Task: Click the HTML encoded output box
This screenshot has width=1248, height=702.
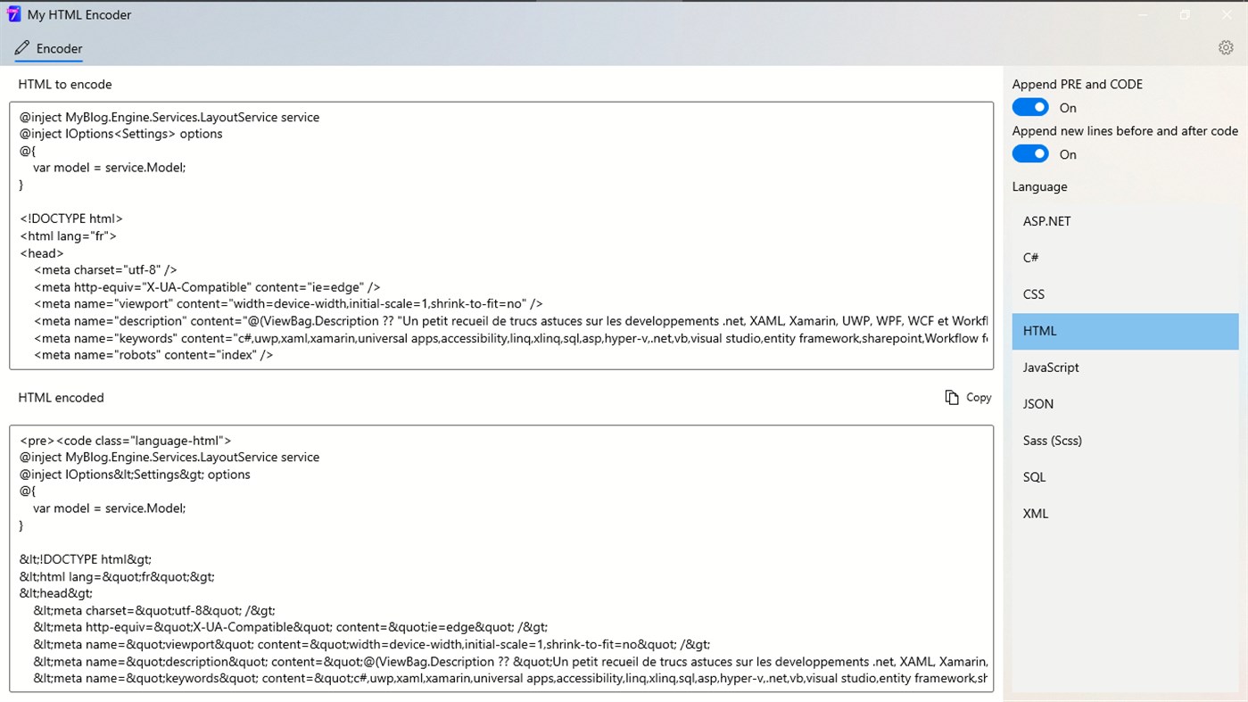Action: (500, 562)
